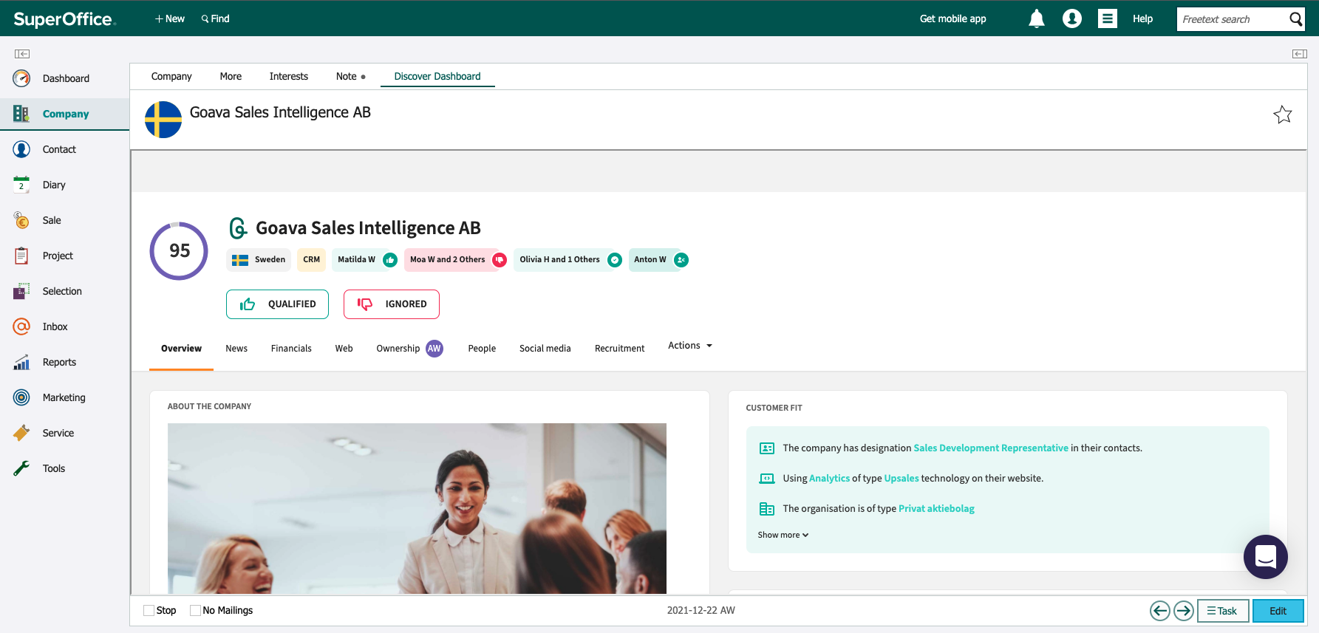Open the Diary calendar icon

(x=21, y=185)
